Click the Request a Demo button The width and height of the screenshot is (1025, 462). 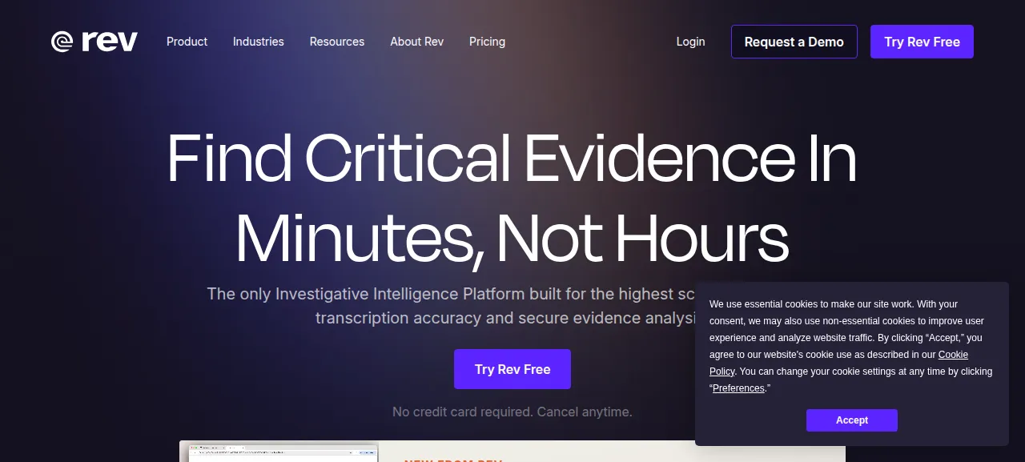click(x=794, y=42)
